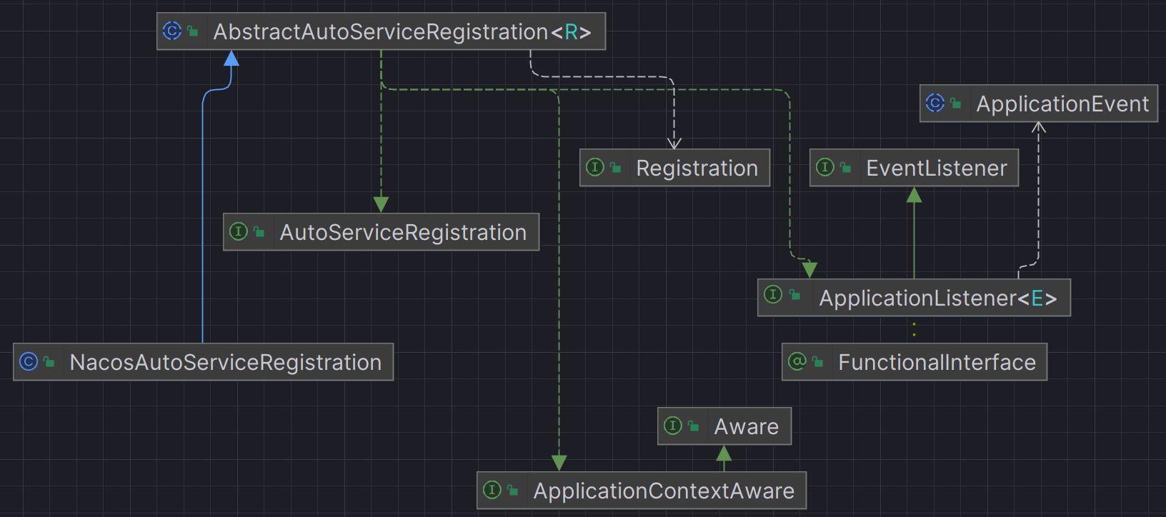Select the Registration interface node

tap(674, 168)
